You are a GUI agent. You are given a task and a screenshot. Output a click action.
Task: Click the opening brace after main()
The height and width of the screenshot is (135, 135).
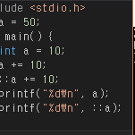click(x=51, y=37)
